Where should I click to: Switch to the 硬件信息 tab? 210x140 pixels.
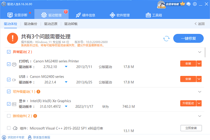point(88,15)
